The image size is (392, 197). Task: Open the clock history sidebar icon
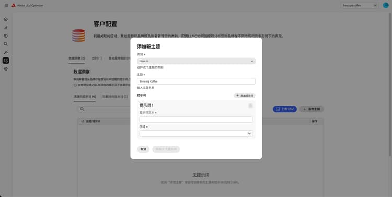pyautogui.click(x=6, y=36)
